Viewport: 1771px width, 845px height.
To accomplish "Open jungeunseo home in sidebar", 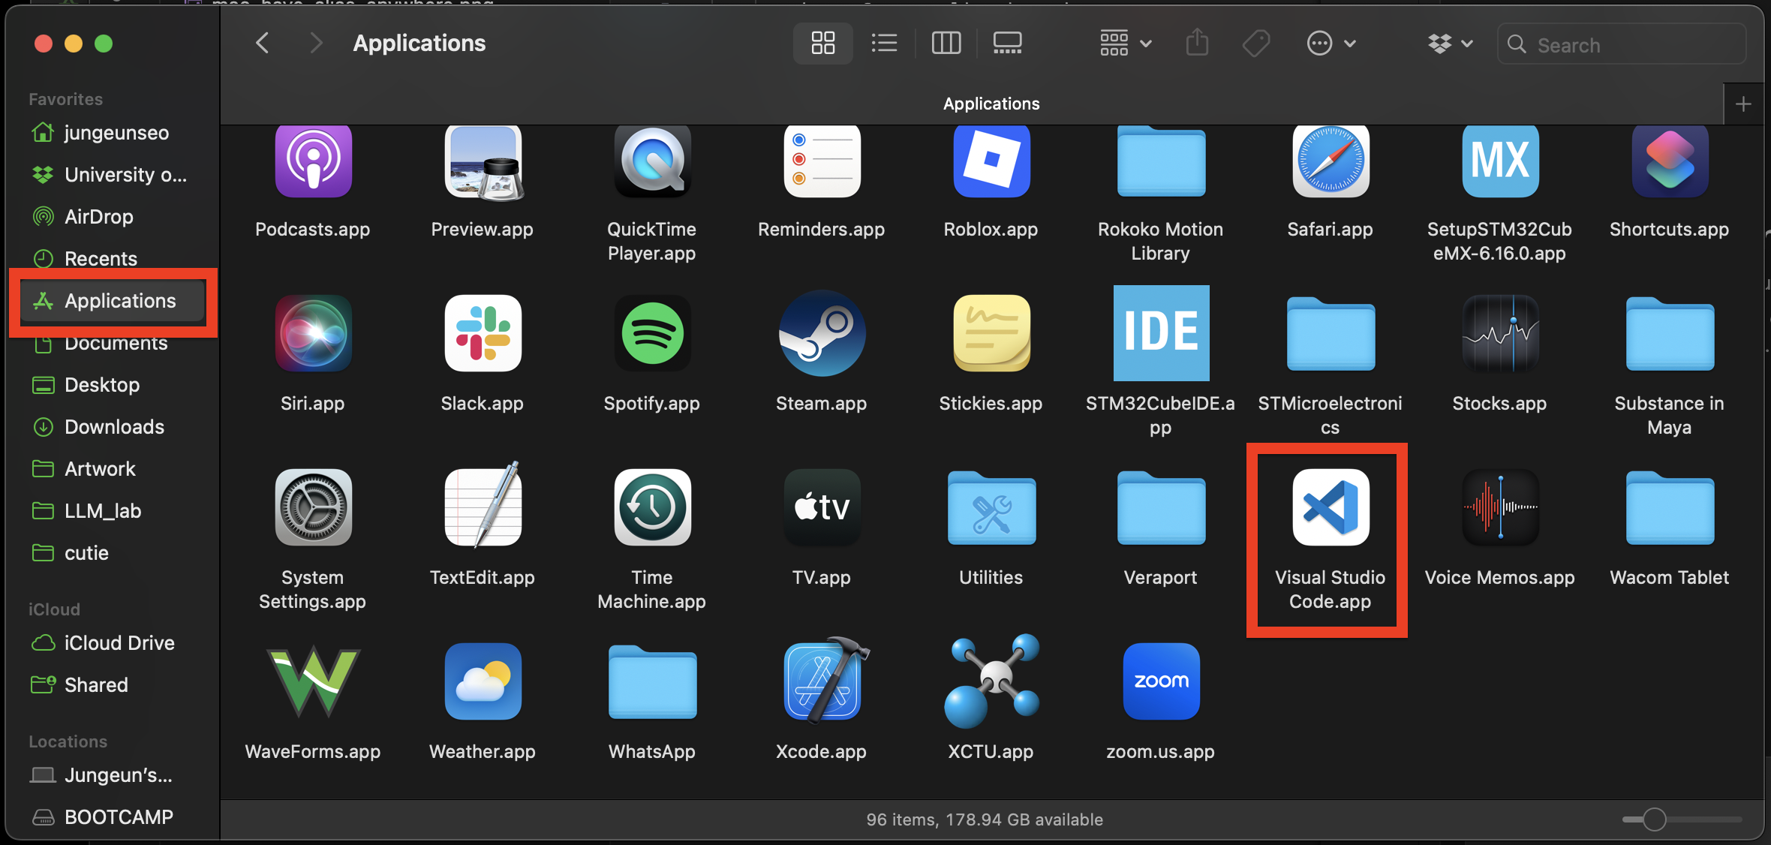I will [113, 133].
